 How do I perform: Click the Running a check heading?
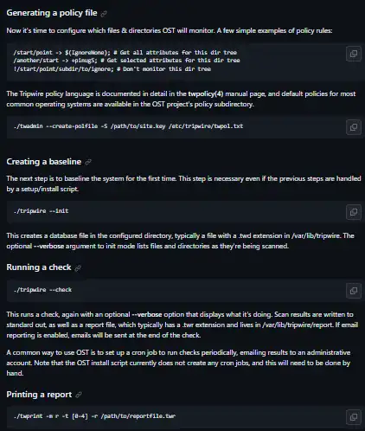(x=39, y=267)
